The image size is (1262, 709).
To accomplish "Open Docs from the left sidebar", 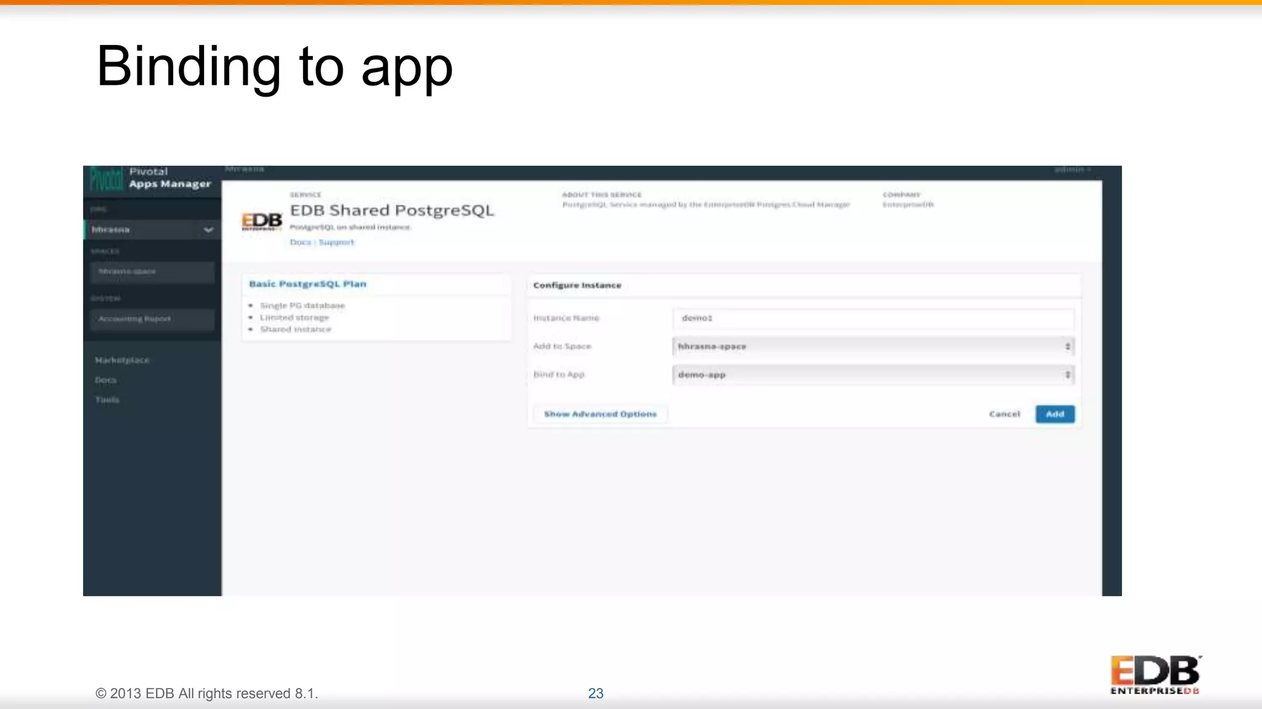I will 105,380.
